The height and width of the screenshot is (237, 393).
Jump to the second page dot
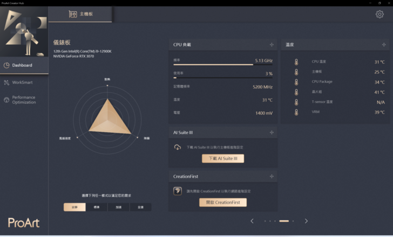(x=270, y=221)
